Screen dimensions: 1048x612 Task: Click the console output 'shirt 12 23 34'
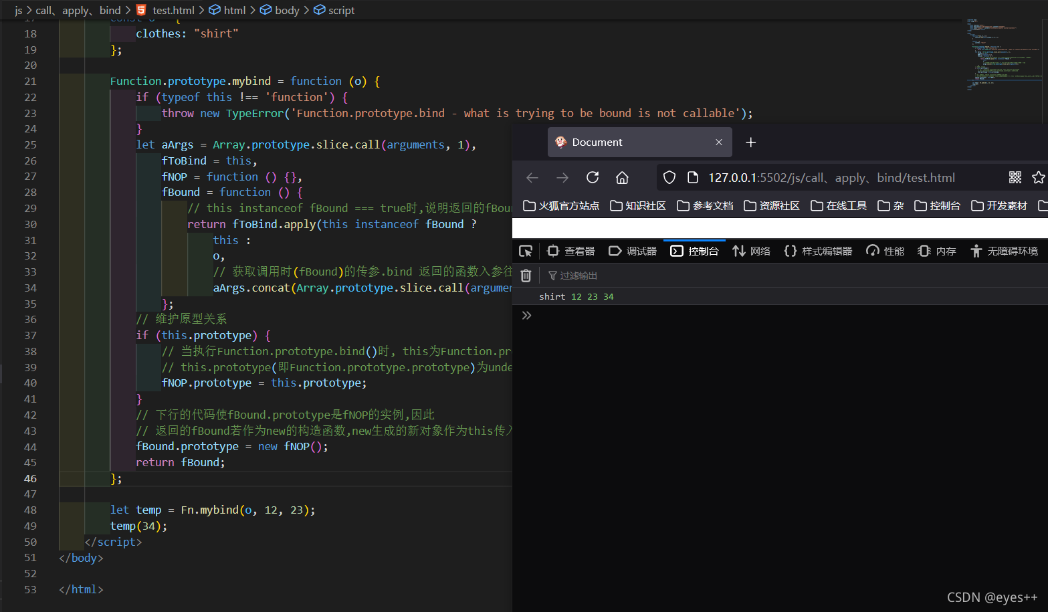click(577, 296)
